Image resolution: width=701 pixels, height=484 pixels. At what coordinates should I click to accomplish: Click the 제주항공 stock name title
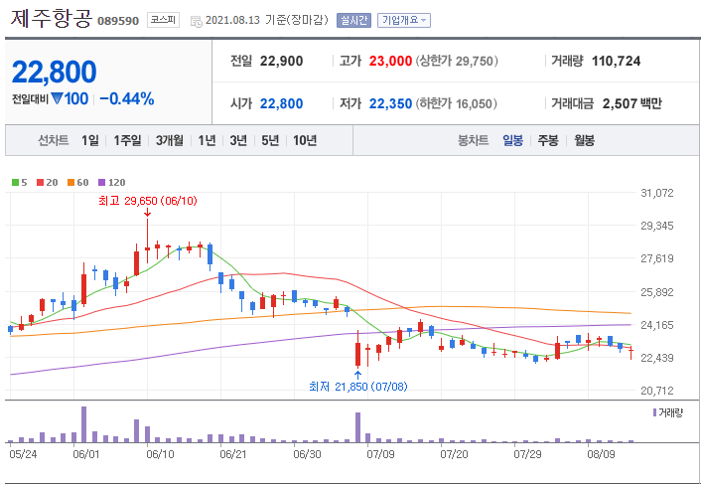click(x=51, y=18)
